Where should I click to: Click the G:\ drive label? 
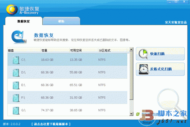[x=23, y=110]
